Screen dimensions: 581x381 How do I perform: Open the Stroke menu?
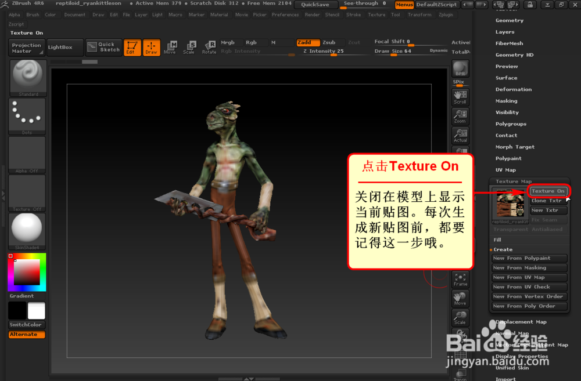point(353,15)
